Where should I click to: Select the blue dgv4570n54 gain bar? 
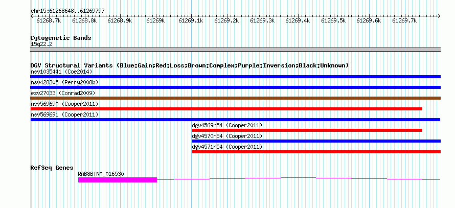click(x=316, y=141)
